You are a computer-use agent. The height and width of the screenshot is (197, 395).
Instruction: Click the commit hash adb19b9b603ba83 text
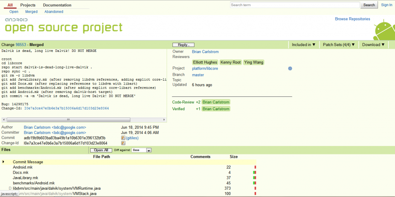pos(64,138)
